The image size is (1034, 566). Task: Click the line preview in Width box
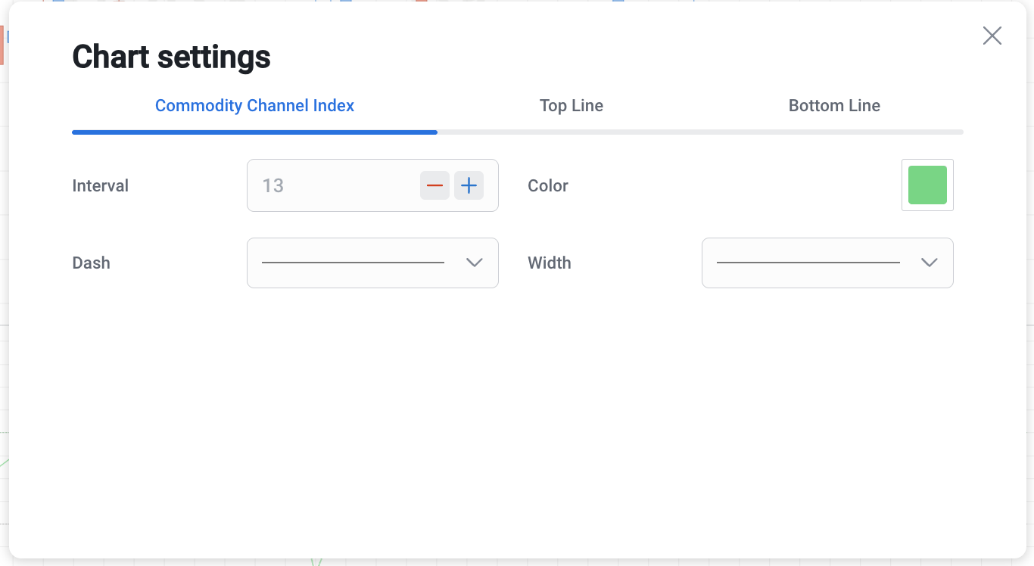[808, 263]
